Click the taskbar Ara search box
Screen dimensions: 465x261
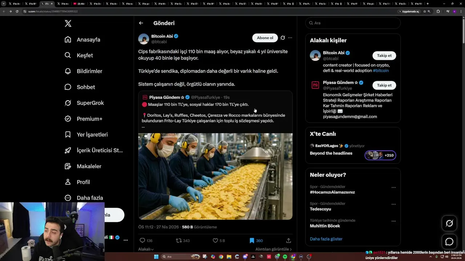click(x=181, y=257)
